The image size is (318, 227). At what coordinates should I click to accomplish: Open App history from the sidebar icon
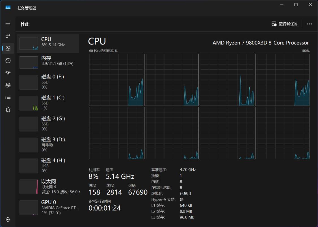point(8,61)
